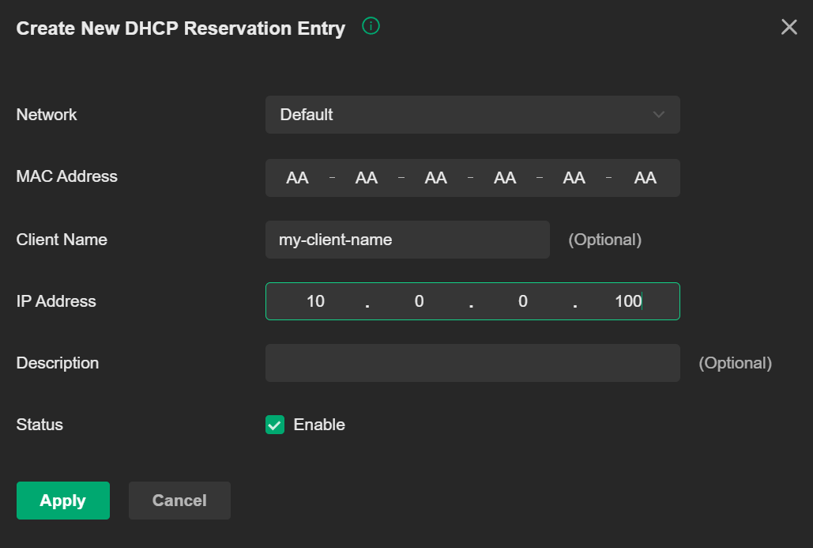Click the Cancel button

pyautogui.click(x=179, y=501)
